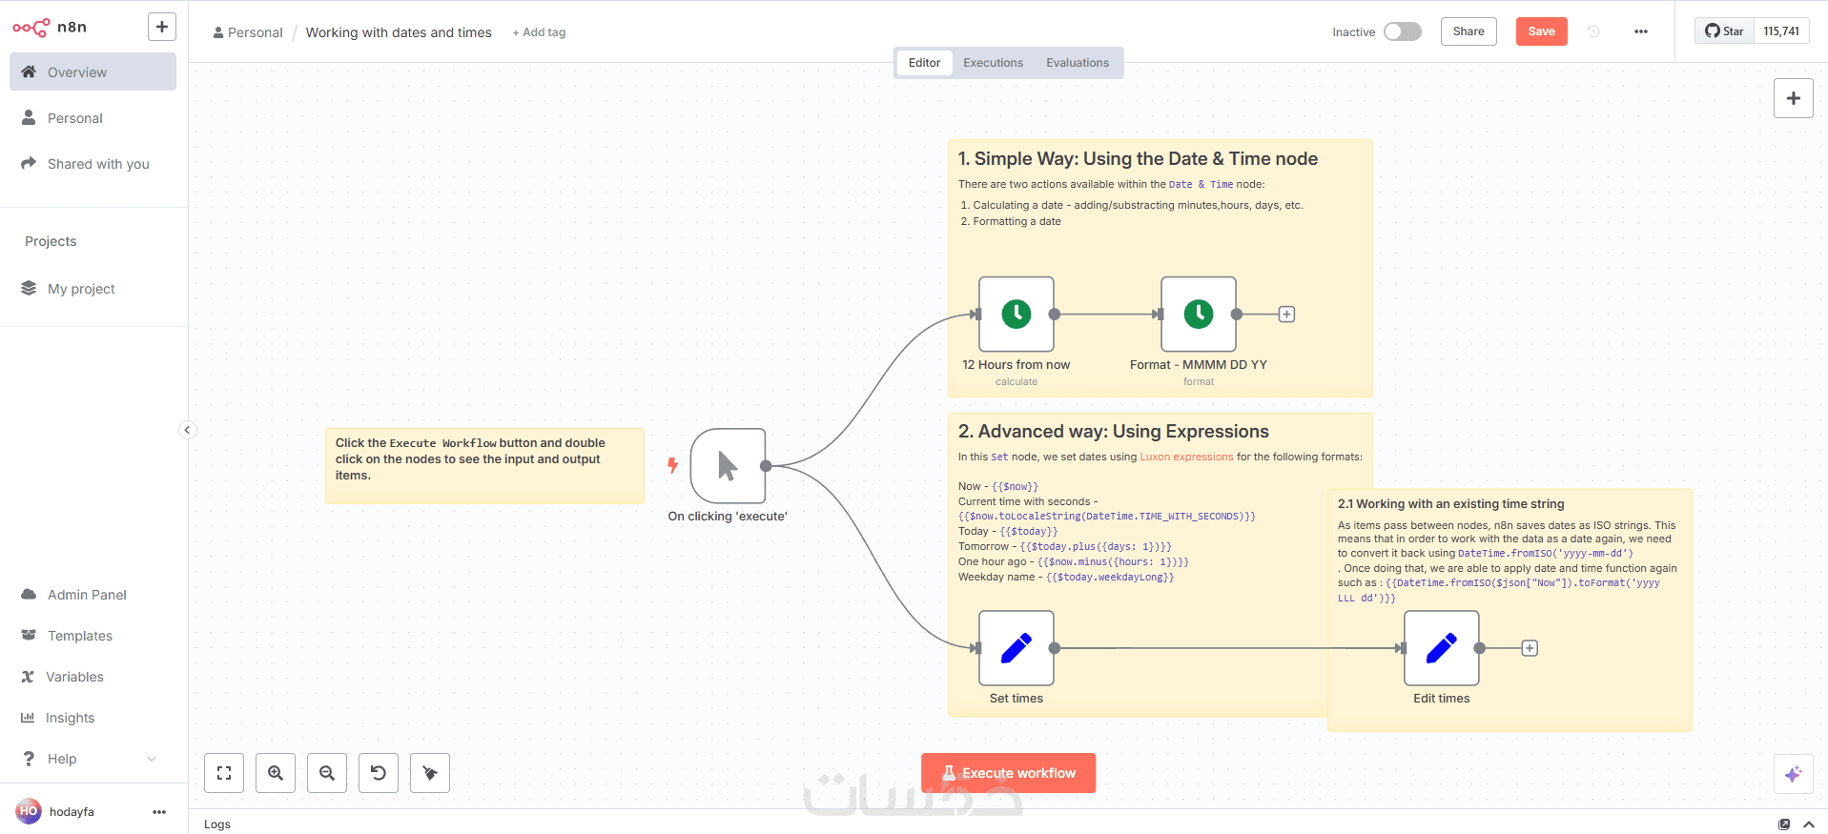This screenshot has height=834, width=1828.
Task: Select the 'Set times' pencil node
Action: click(x=1017, y=648)
